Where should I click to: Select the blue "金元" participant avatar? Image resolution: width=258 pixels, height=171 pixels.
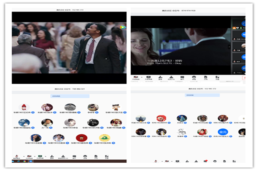[223, 132]
